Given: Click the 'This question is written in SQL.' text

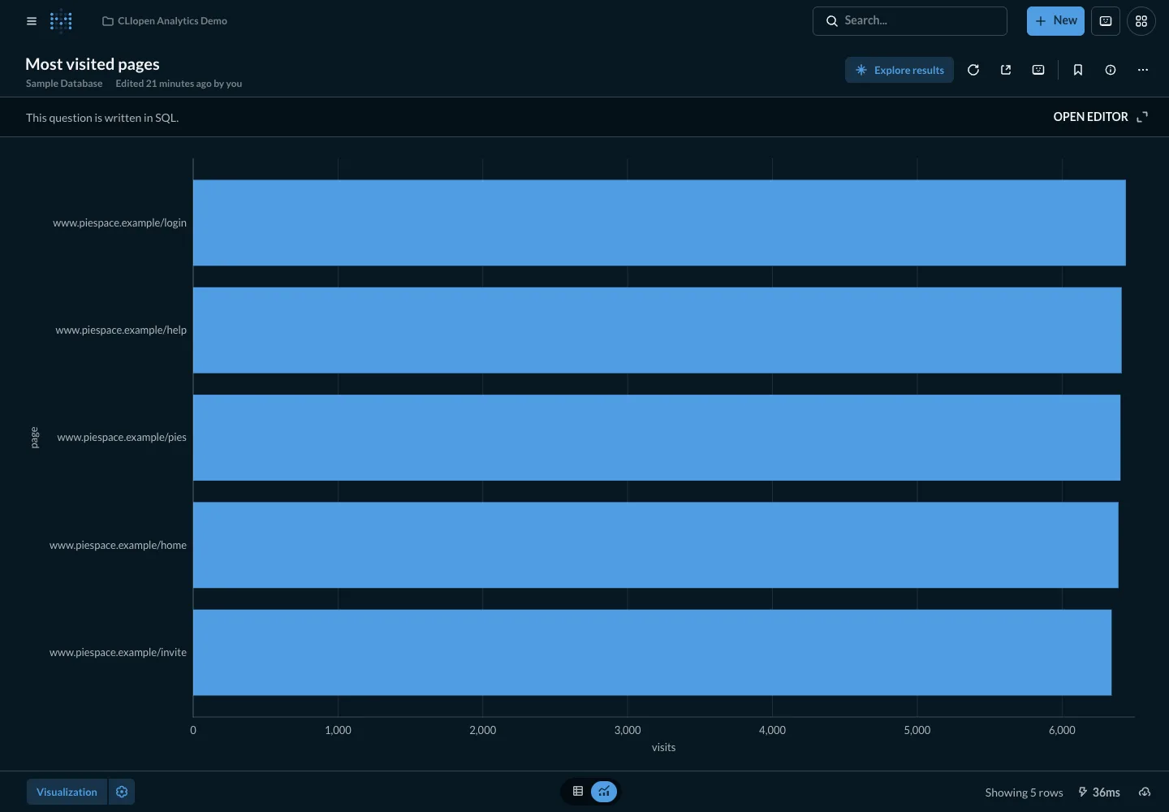Looking at the screenshot, I should [102, 118].
